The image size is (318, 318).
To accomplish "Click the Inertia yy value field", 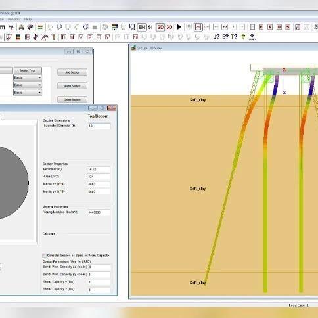I will 99,191.
